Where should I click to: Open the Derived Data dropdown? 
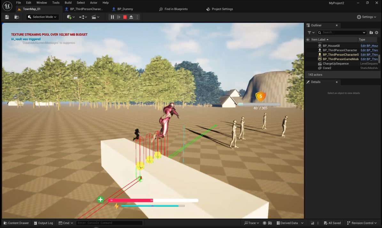[x=290, y=223]
